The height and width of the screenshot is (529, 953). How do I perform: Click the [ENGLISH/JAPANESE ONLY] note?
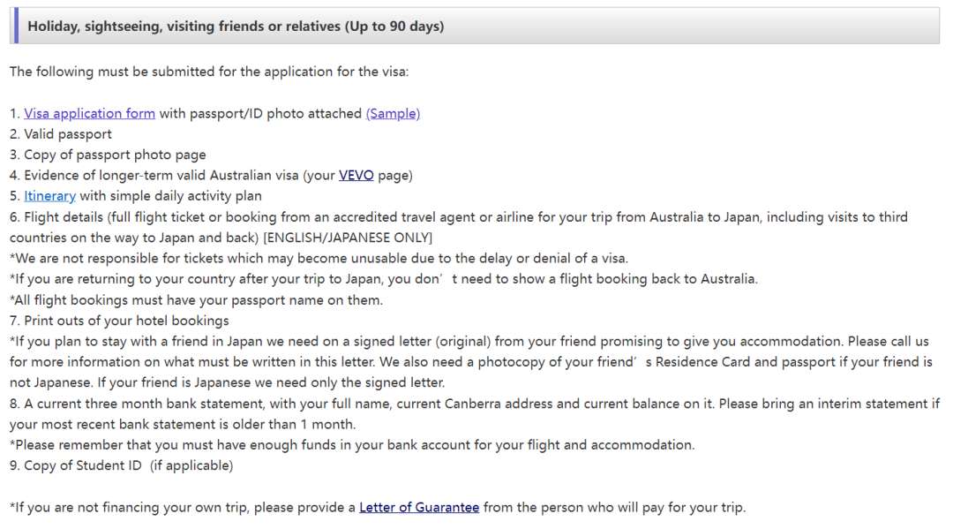[348, 238]
